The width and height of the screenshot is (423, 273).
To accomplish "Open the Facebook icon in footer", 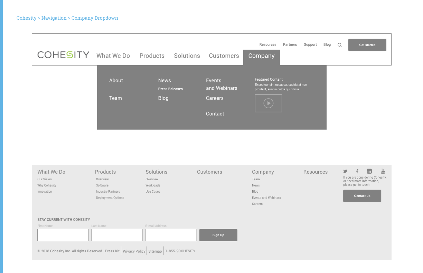I will tap(357, 171).
